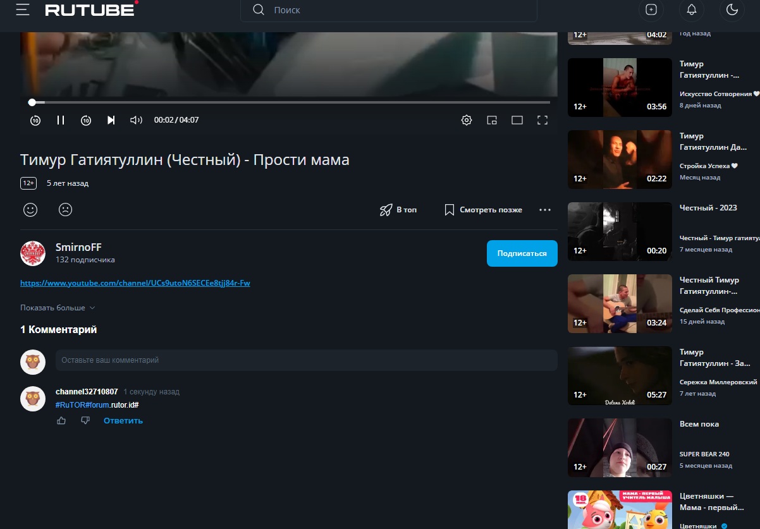Open the Всем пока video title
The image size is (760, 529).
click(699, 424)
